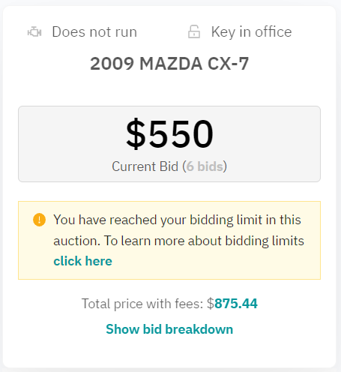Click the engine status icon
The width and height of the screenshot is (341, 372).
[34, 32]
